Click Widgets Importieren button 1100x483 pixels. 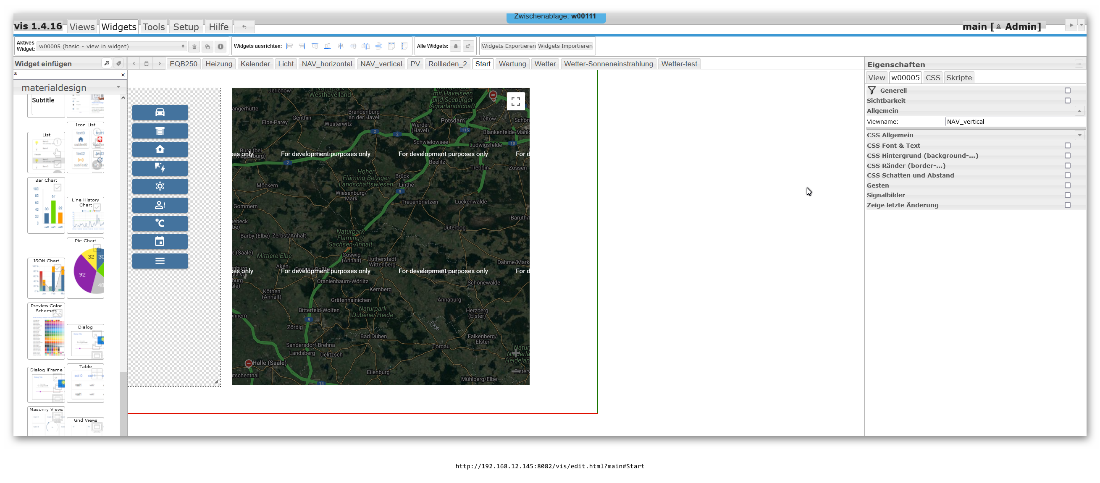[565, 46]
